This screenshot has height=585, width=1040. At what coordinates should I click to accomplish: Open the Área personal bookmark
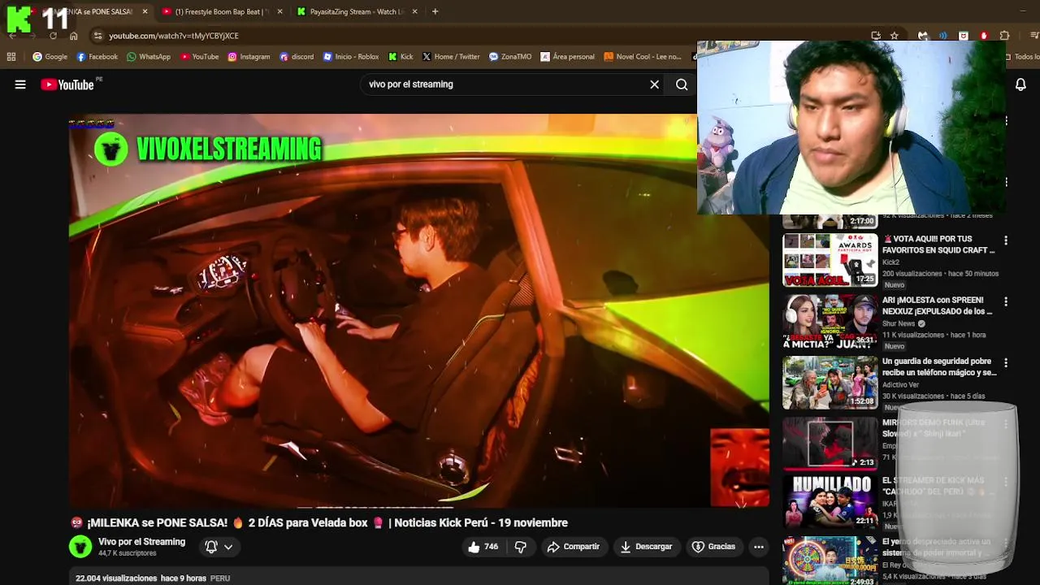[x=567, y=57]
